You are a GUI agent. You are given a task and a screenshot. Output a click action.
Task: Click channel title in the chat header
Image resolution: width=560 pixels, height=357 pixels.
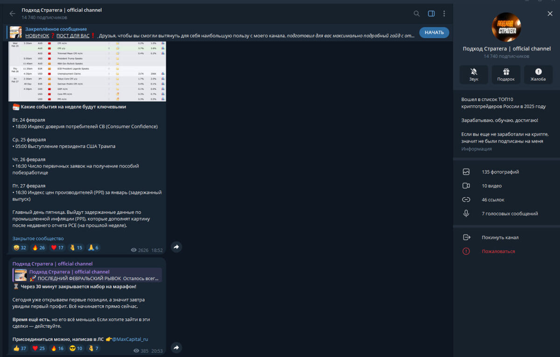pyautogui.click(x=62, y=10)
